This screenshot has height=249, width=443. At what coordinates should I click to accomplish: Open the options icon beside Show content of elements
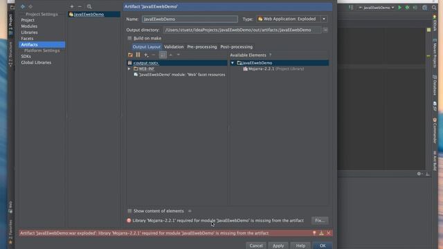click(x=190, y=211)
